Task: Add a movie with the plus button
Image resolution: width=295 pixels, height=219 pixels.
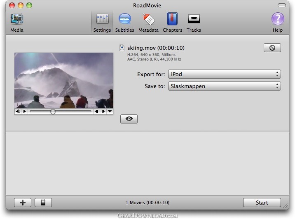Action: point(23,203)
